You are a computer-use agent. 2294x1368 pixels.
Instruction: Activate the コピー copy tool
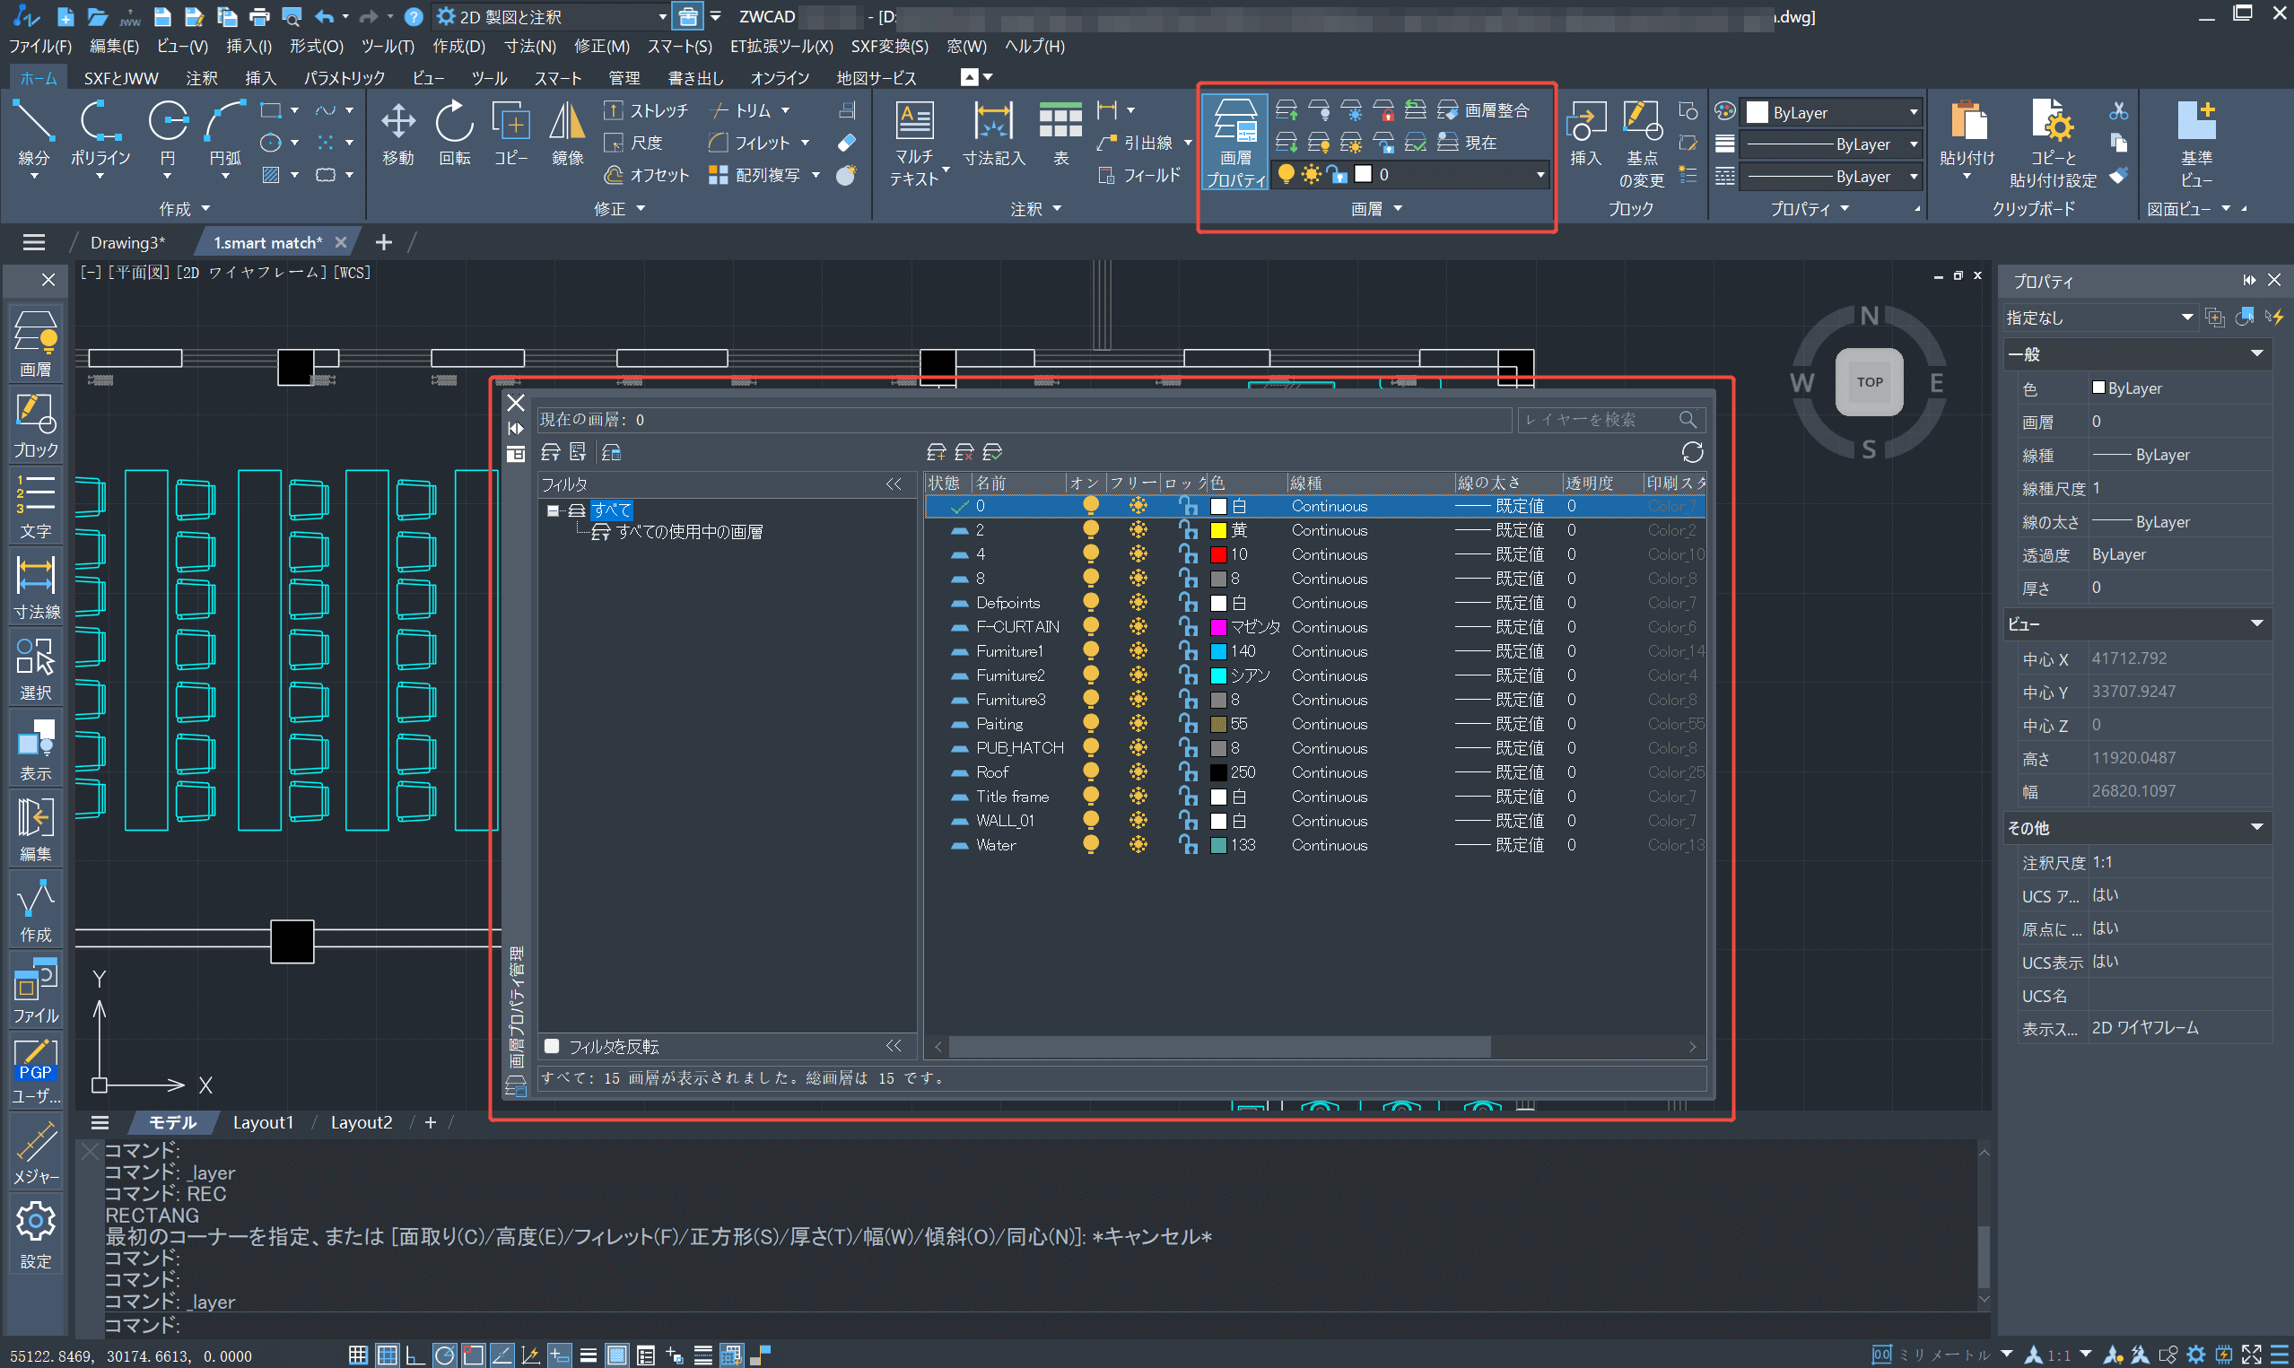pyautogui.click(x=510, y=134)
